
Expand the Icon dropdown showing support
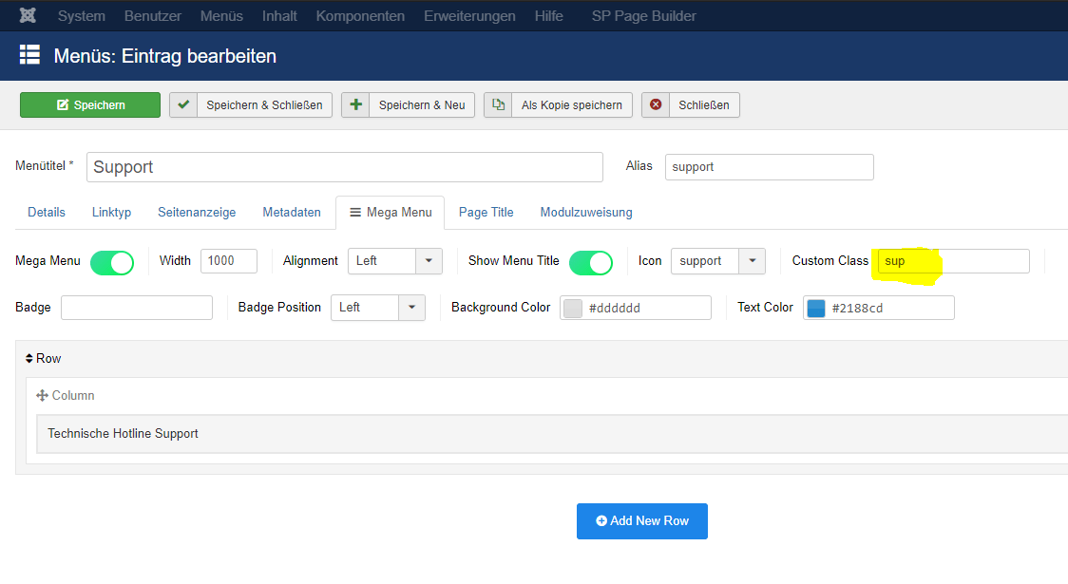(x=752, y=261)
